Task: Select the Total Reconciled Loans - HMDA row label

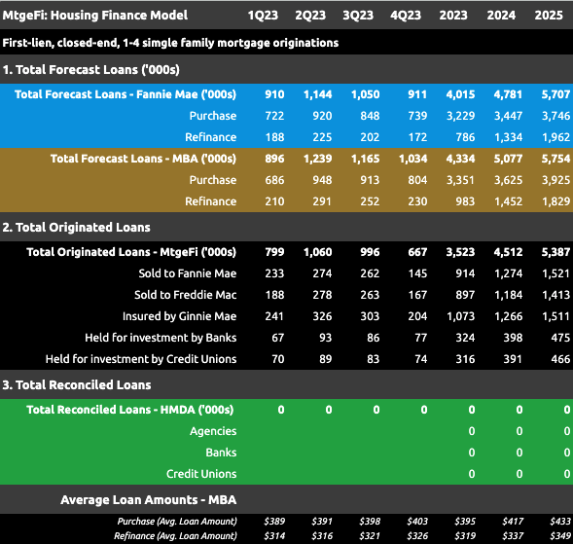Action: point(130,410)
